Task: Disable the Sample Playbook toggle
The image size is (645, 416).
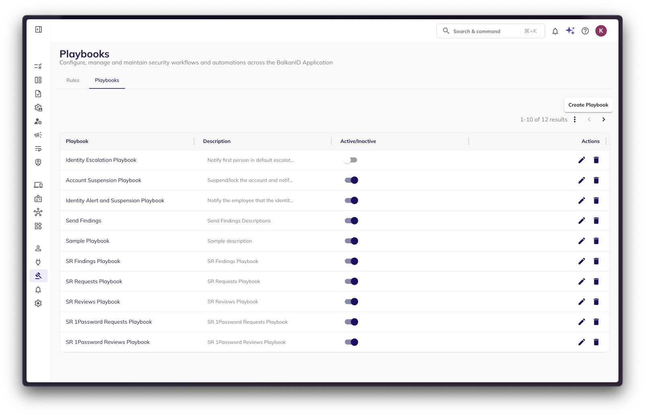Action: pos(351,241)
